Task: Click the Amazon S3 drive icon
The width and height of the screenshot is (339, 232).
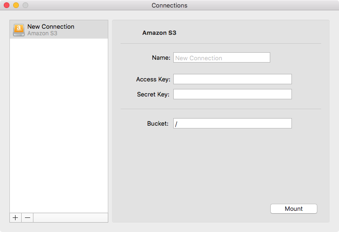Action: coord(19,30)
